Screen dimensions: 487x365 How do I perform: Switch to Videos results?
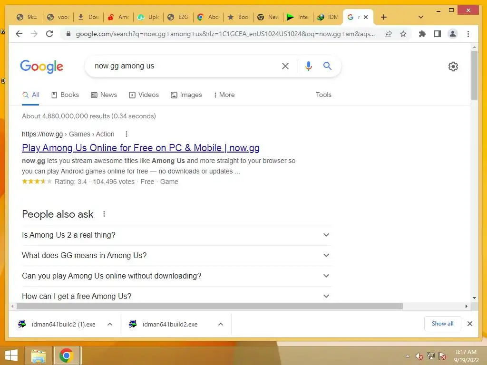click(144, 95)
